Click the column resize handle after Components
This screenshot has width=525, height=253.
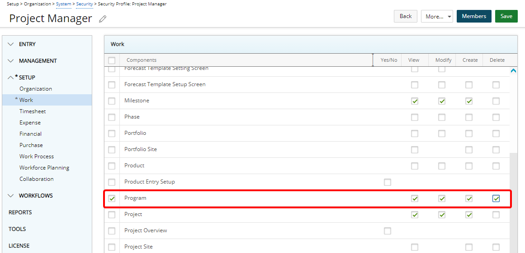point(373,60)
